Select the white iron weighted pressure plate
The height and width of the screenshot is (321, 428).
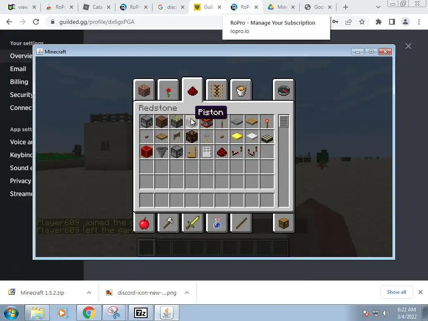click(x=252, y=137)
